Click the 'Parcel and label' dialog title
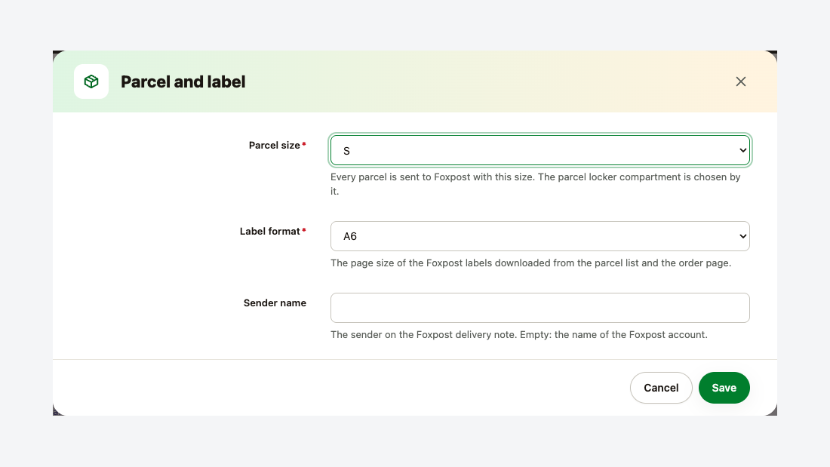 click(x=183, y=81)
